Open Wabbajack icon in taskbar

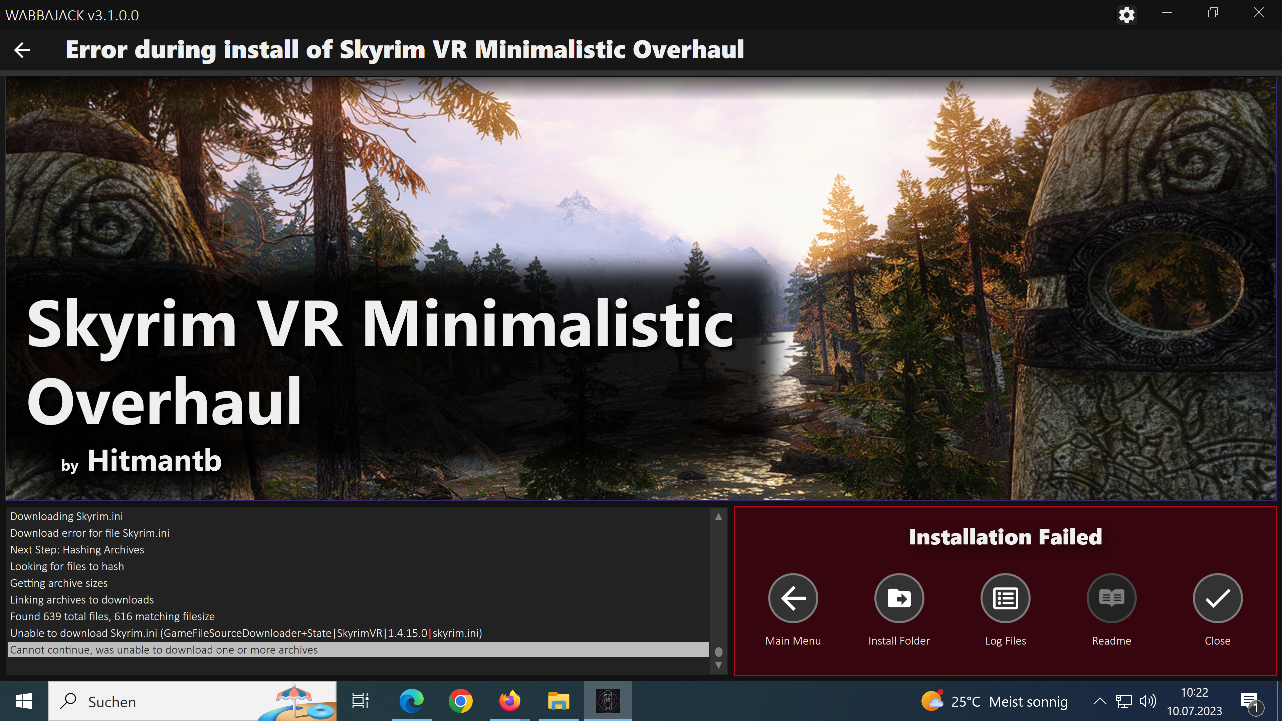(608, 701)
